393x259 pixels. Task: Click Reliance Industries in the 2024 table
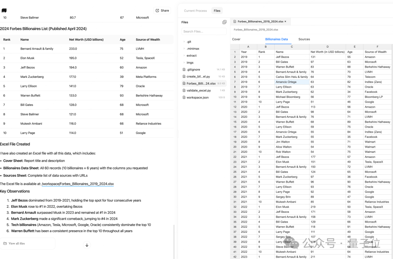(x=148, y=124)
